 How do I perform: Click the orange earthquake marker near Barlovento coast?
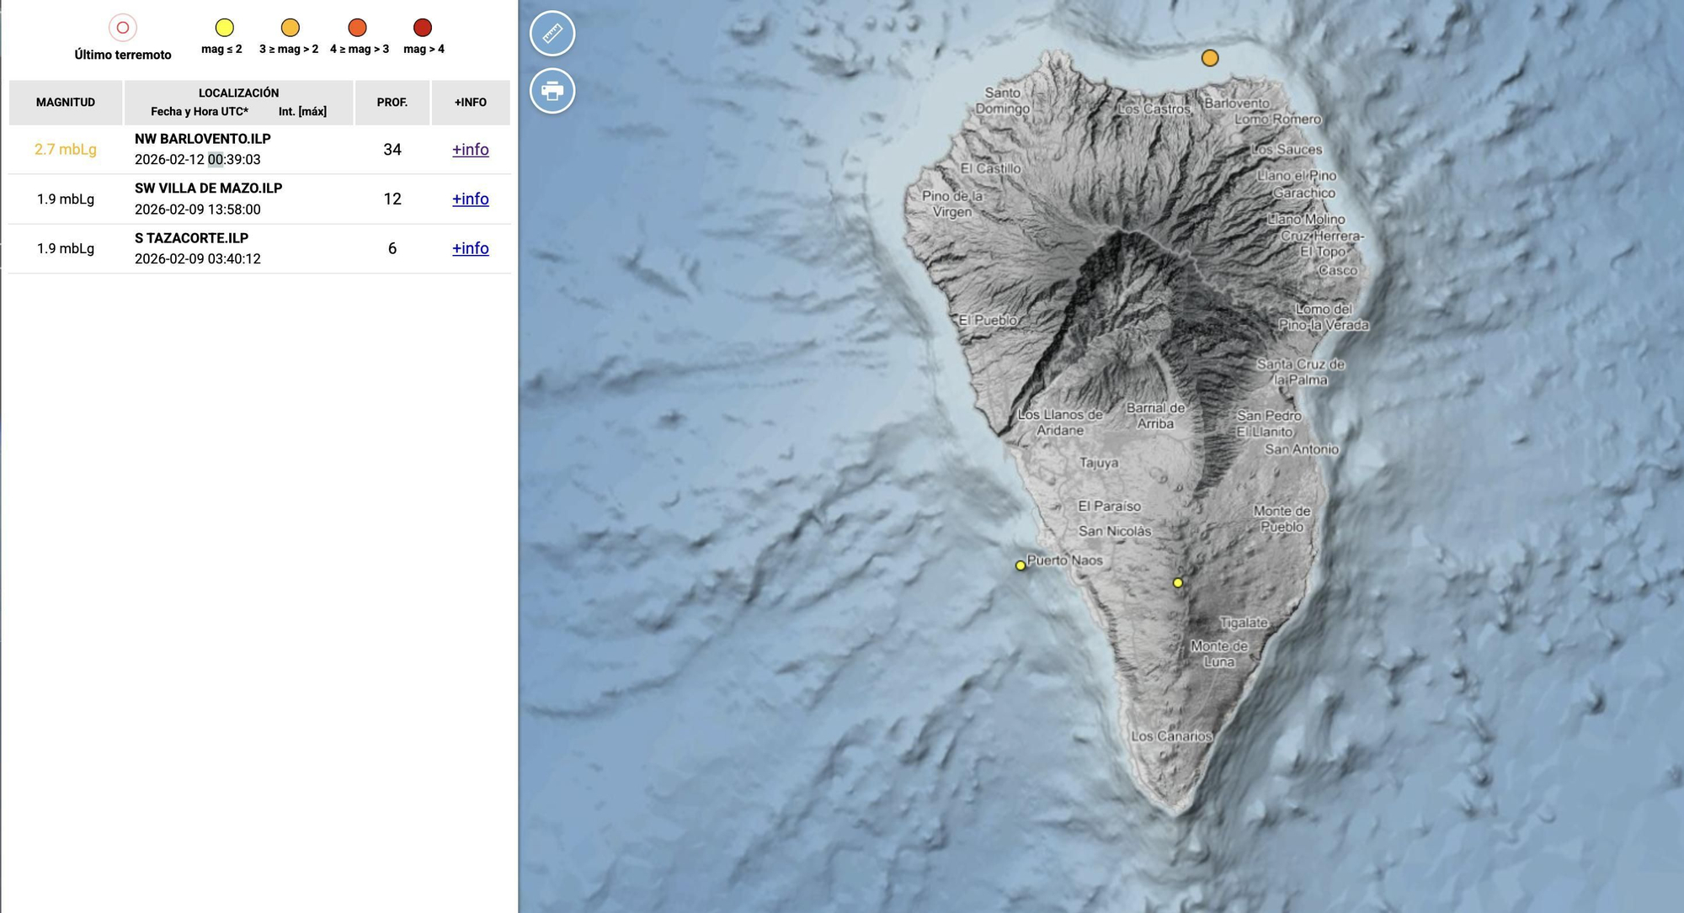click(x=1211, y=57)
